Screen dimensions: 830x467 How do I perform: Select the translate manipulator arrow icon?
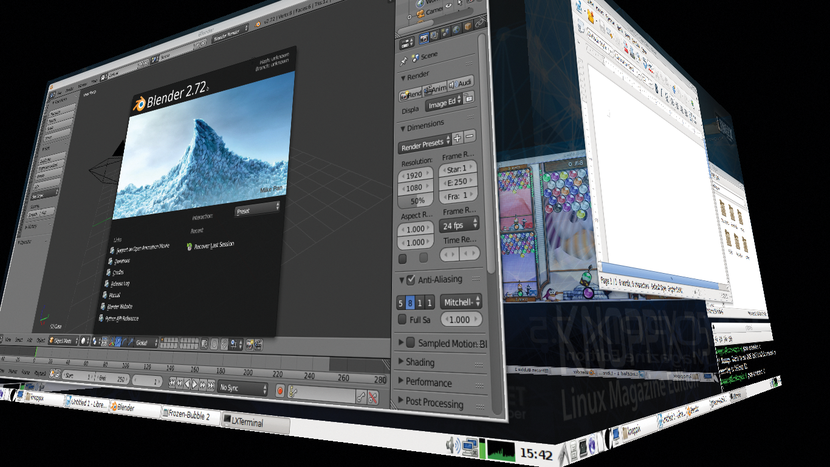point(118,342)
